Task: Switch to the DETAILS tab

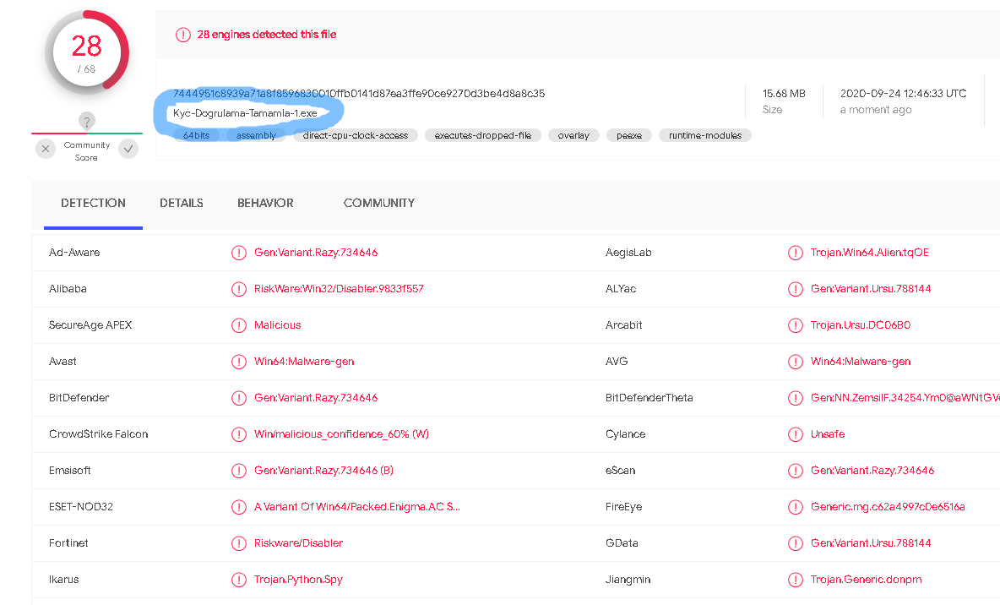Action: [x=181, y=203]
